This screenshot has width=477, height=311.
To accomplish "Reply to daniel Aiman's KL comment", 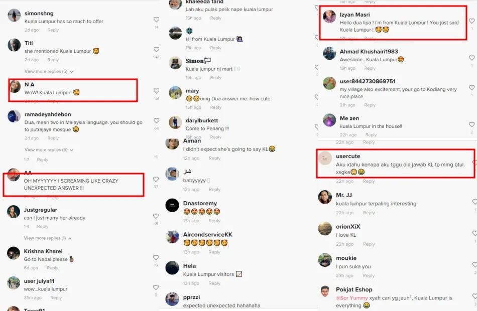I will pyautogui.click(x=214, y=159).
